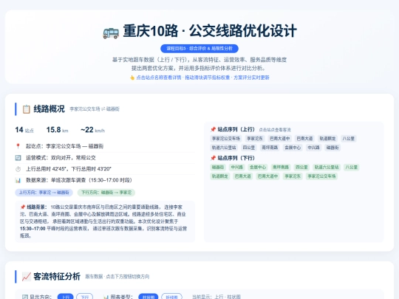Click the pushpin icon before 线路背景
The height and width of the screenshot is (299, 399).
pyautogui.click(x=23, y=207)
